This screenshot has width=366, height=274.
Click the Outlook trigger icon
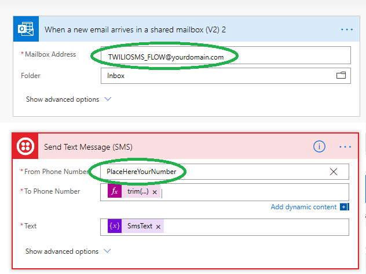pos(25,29)
